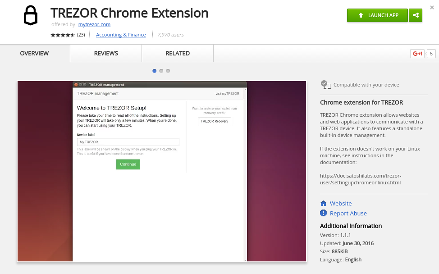Image resolution: width=439 pixels, height=274 pixels.
Task: Click the black padlock extension icon
Action: [x=30, y=16]
